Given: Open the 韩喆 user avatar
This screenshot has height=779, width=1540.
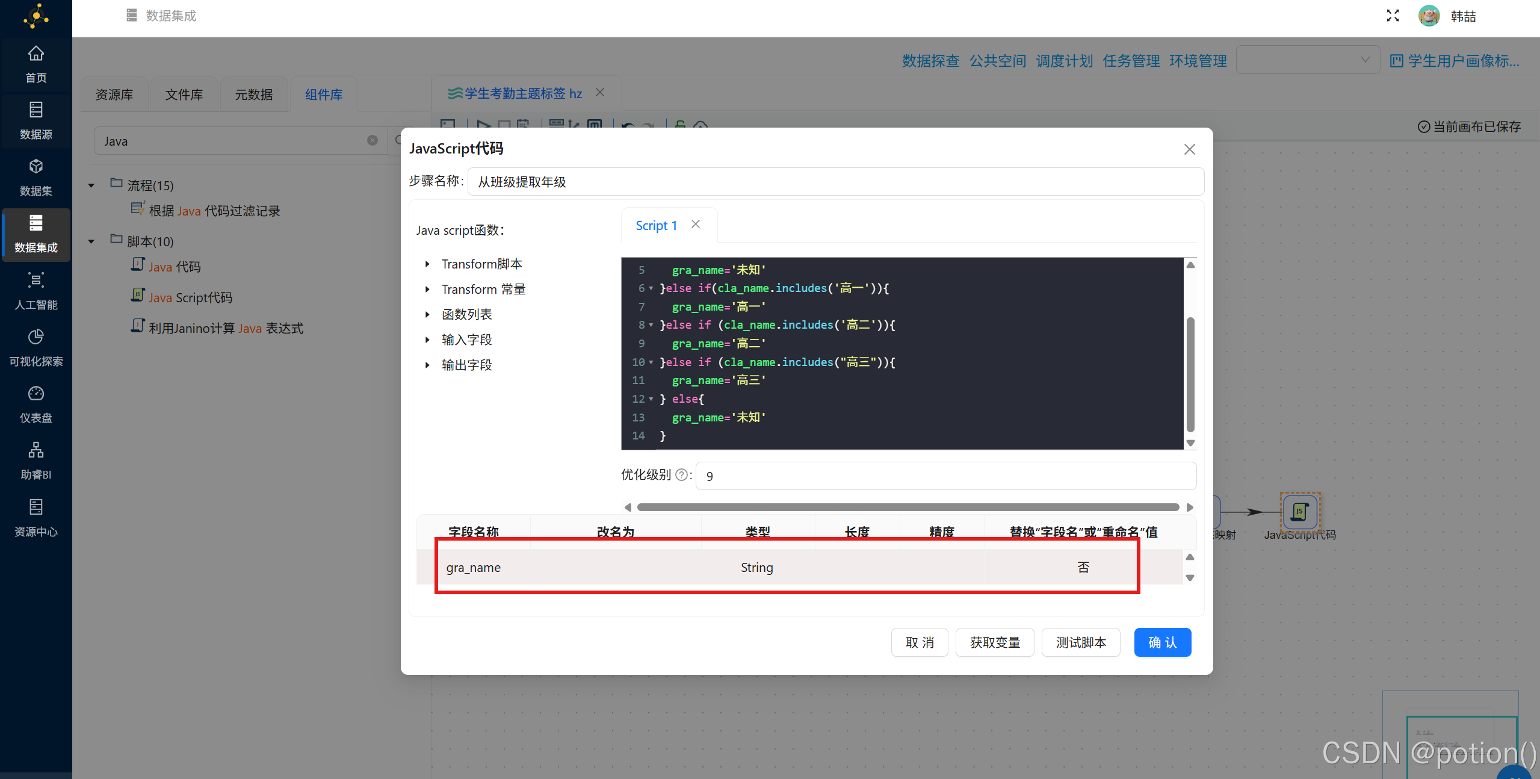Looking at the screenshot, I should point(1429,16).
